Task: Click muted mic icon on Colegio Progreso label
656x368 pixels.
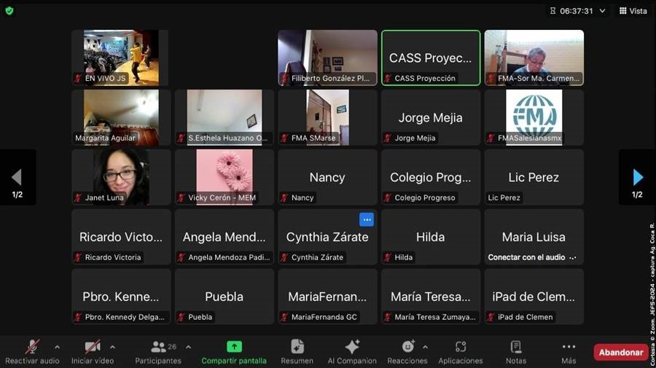Action: tap(388, 197)
